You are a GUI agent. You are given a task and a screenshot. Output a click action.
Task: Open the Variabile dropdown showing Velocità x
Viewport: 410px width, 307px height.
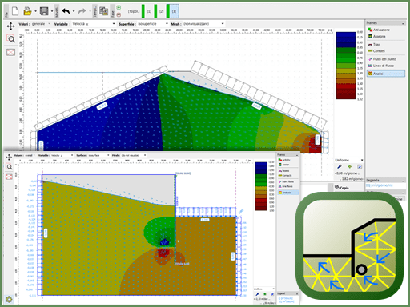pyautogui.click(x=94, y=24)
